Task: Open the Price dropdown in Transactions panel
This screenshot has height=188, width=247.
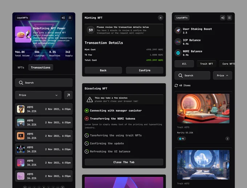Action: (38, 95)
